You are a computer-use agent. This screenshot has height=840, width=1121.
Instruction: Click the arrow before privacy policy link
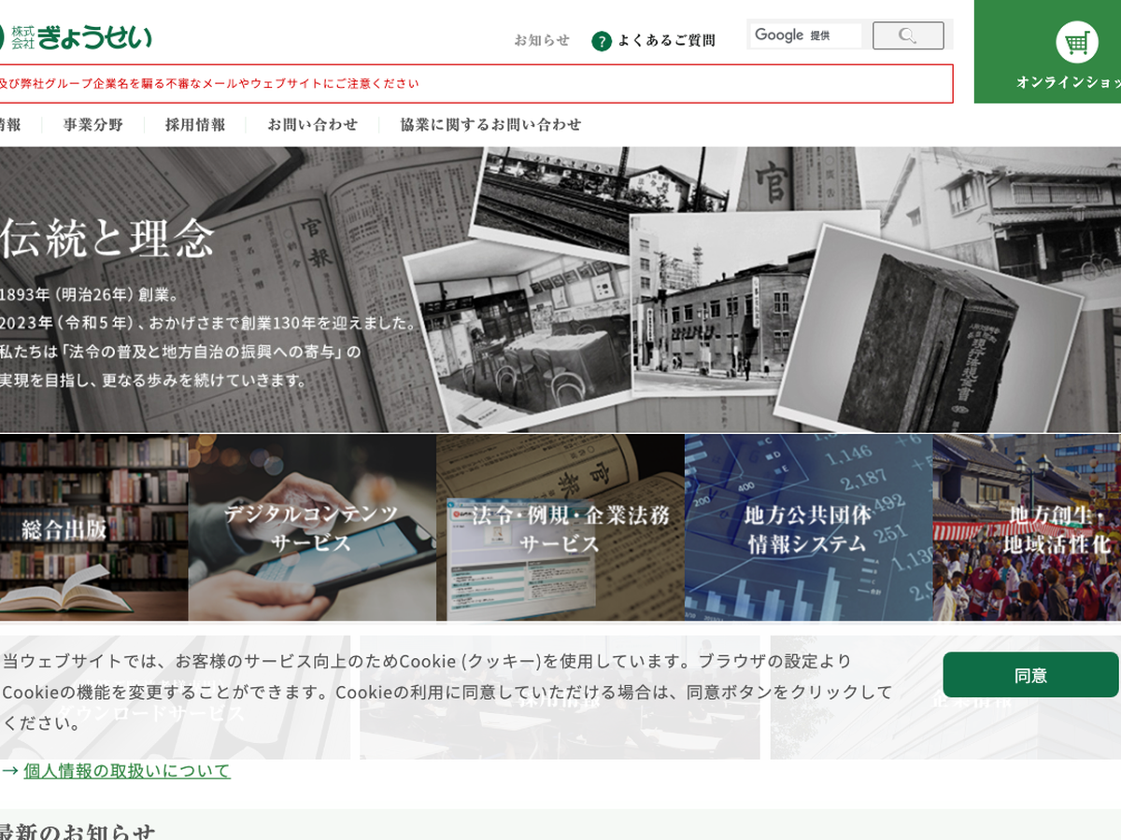click(10, 771)
